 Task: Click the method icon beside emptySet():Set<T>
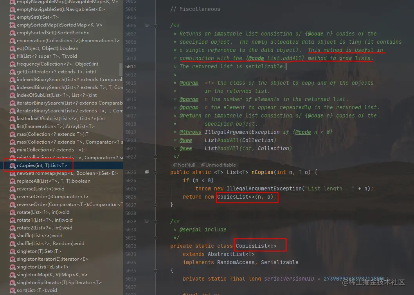(x=13, y=18)
